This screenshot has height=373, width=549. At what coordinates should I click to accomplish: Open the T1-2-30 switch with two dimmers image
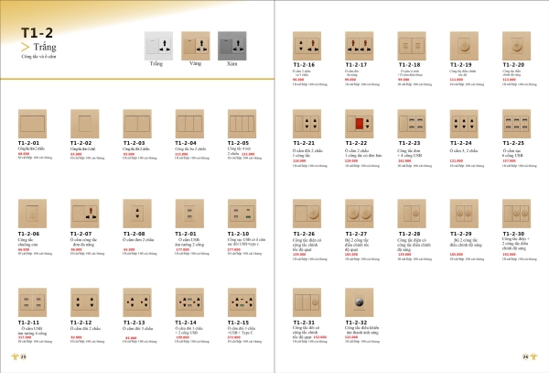pos(516,214)
